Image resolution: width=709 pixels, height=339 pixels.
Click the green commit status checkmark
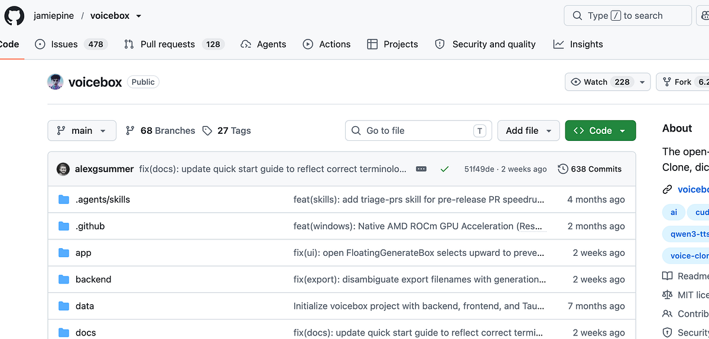tap(445, 169)
